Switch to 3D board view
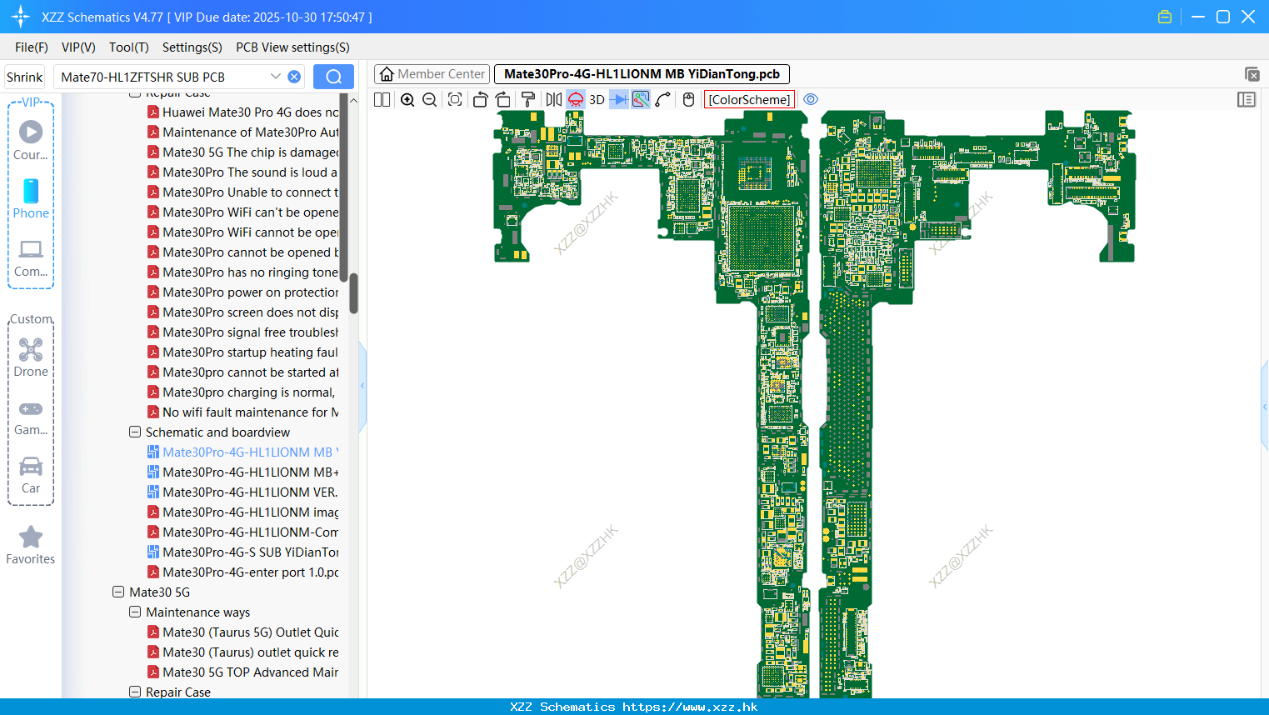Image resolution: width=1269 pixels, height=715 pixels. pos(597,99)
